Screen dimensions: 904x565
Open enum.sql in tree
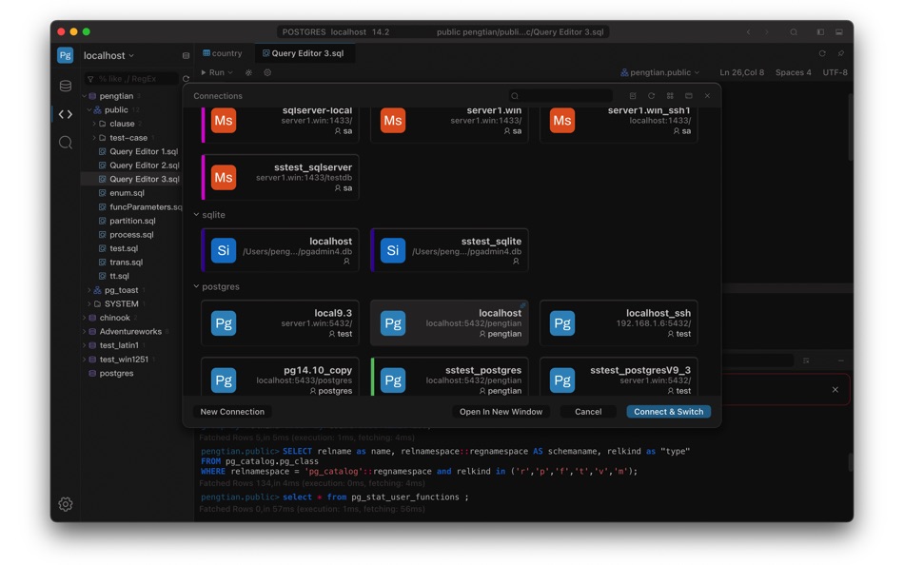[x=127, y=193]
